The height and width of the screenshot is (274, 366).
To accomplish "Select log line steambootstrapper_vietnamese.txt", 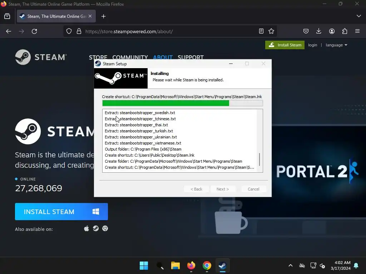I will click(143, 143).
